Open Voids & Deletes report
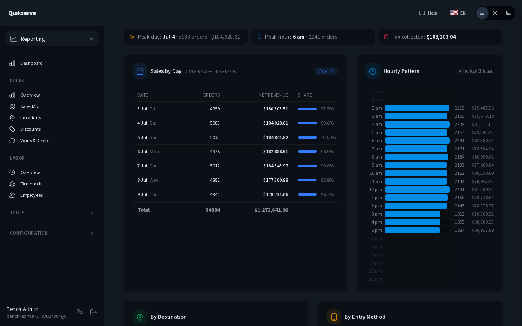Screen dimensions: 522x326 pyautogui.click(x=52, y=141)
